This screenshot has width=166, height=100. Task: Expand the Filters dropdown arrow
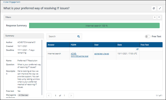(159, 17)
